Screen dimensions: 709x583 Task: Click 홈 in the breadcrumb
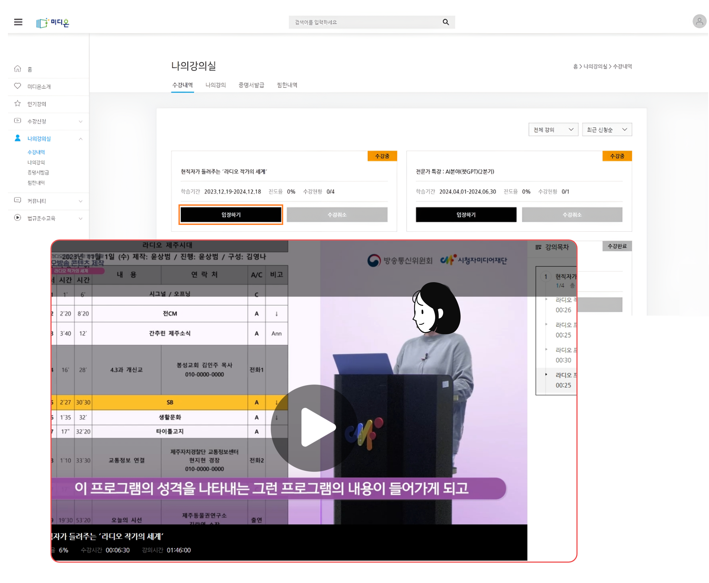coord(575,67)
